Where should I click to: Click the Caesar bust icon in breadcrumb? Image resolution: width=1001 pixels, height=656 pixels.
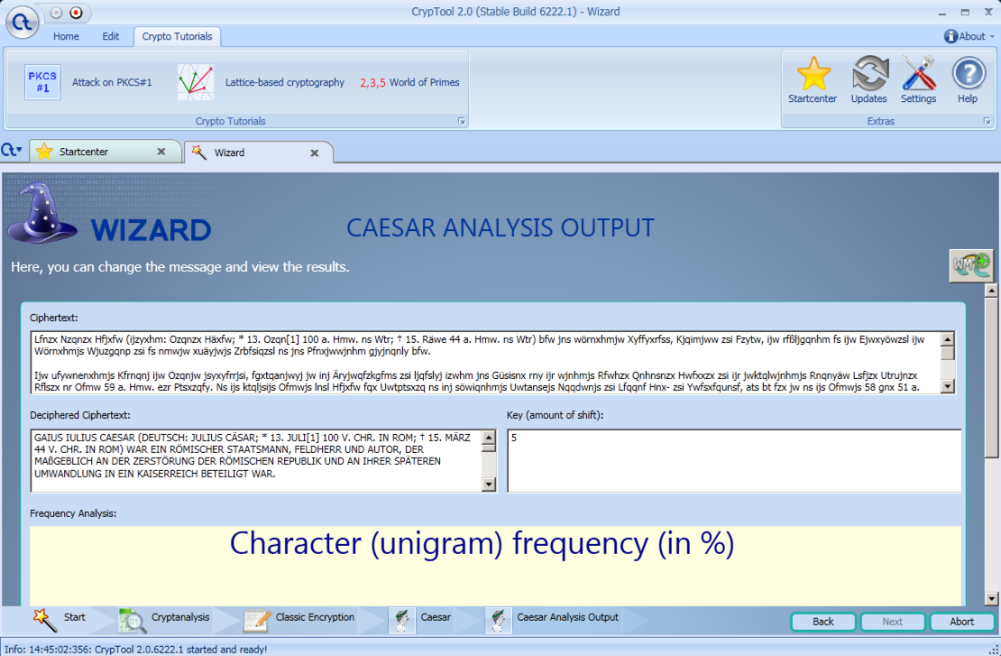[x=402, y=620]
